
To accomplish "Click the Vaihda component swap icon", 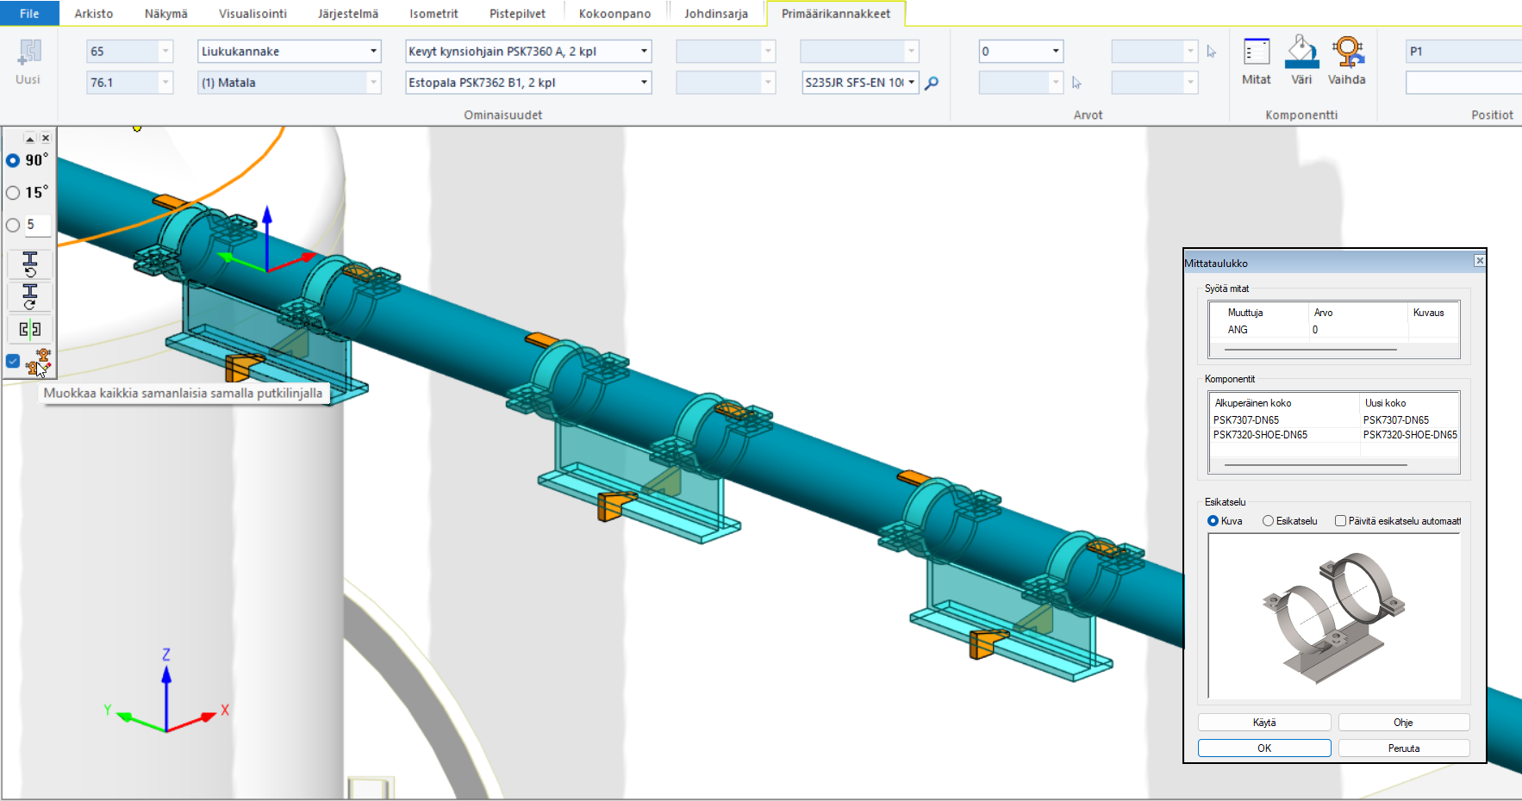I will click(x=1347, y=53).
